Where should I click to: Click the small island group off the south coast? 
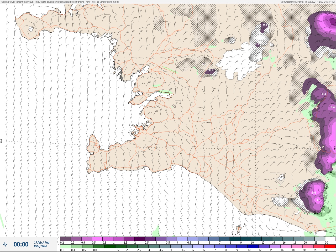pyautogui.click(x=239, y=228)
